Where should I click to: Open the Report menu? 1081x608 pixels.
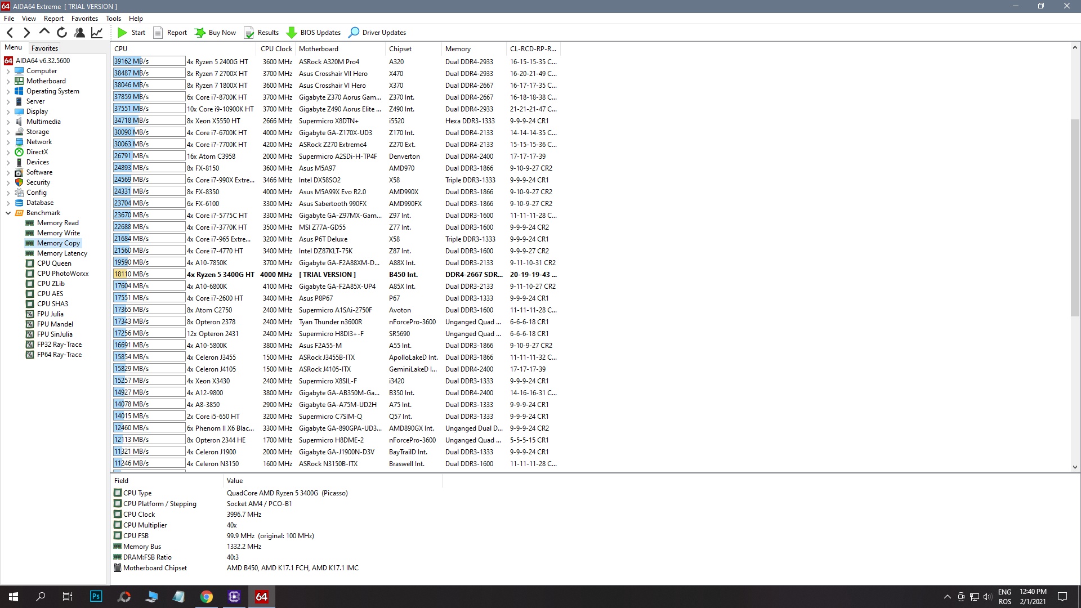click(x=53, y=19)
